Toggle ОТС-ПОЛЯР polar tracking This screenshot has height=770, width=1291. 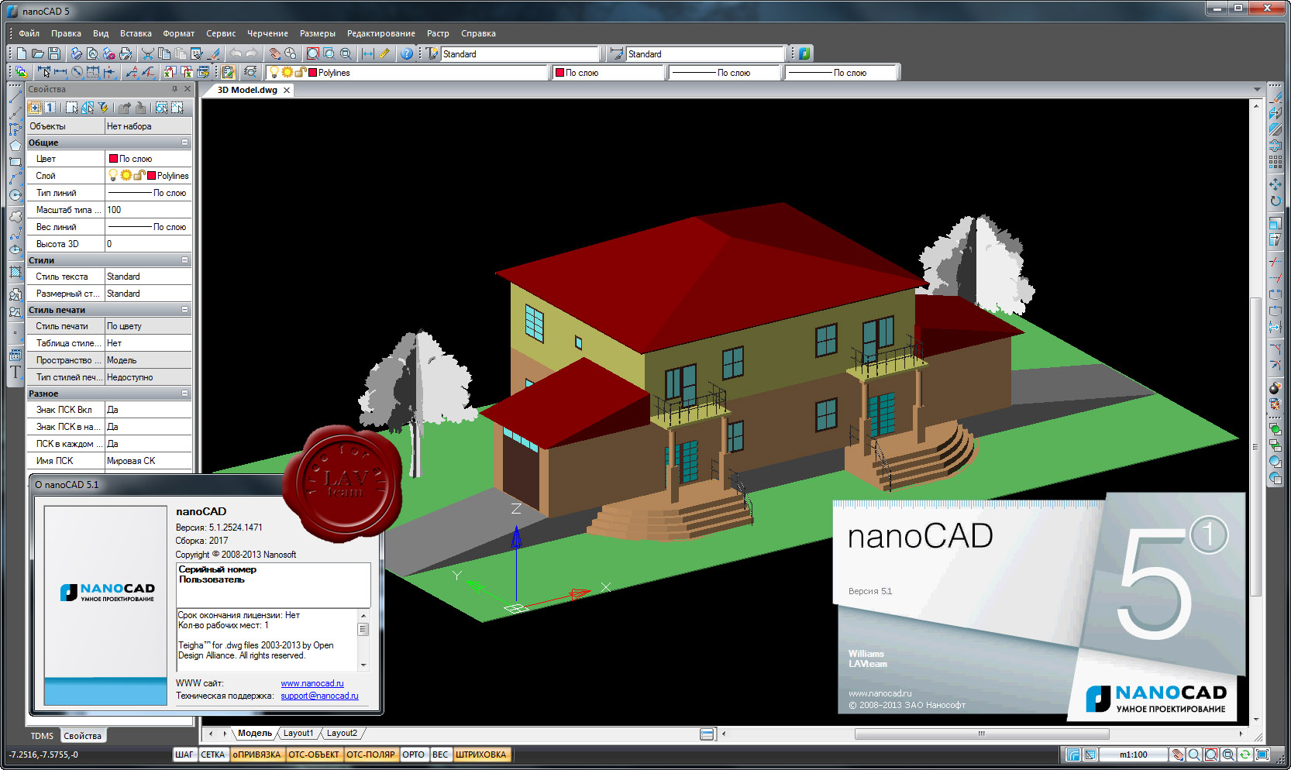pos(370,755)
